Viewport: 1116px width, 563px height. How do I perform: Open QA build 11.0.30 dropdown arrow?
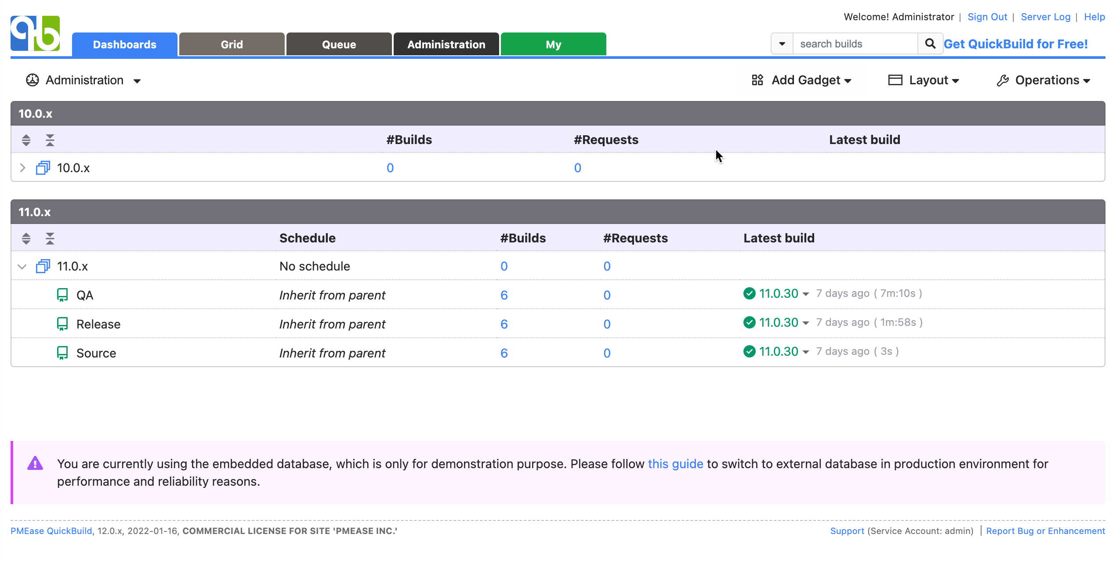[805, 294]
